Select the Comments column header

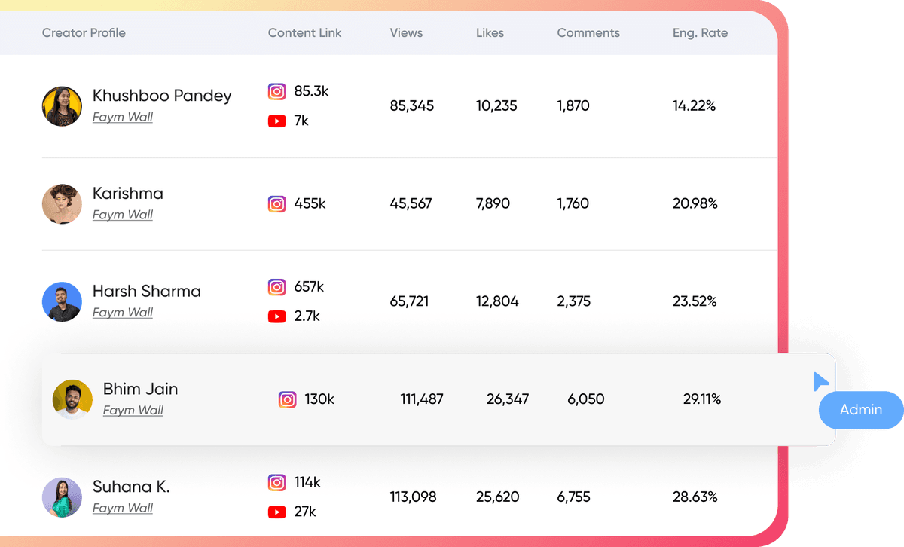point(588,33)
